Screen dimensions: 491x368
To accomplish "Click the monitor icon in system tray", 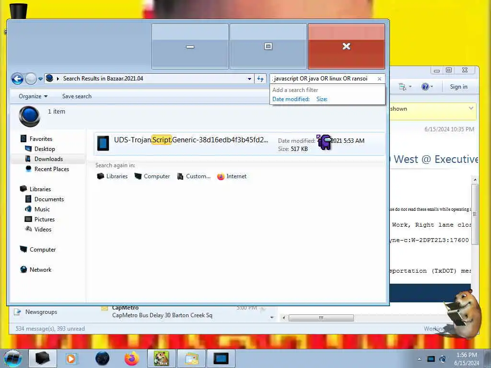I will pos(431,359).
